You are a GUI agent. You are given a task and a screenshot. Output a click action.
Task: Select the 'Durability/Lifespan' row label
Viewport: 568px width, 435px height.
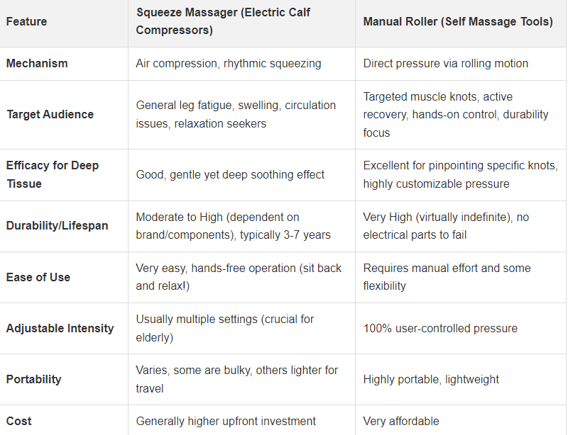pos(57,225)
